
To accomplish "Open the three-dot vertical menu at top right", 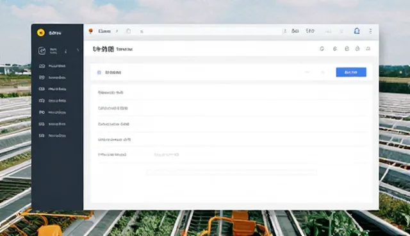I will [x=370, y=31].
